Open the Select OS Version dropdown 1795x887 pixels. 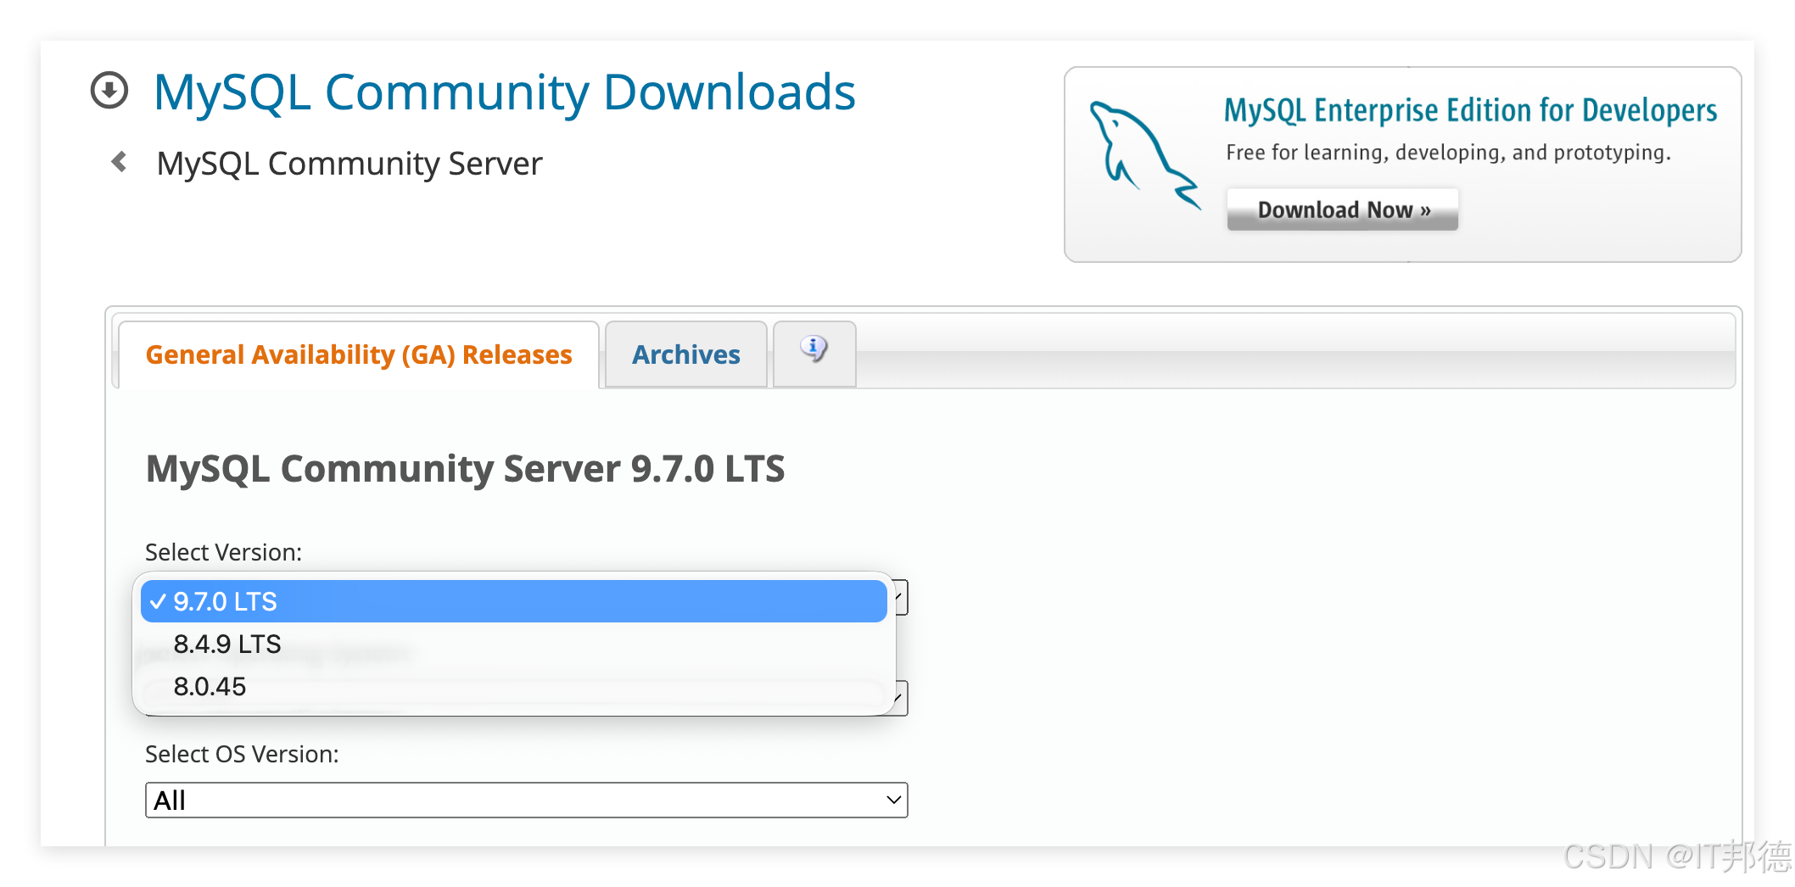click(x=527, y=800)
